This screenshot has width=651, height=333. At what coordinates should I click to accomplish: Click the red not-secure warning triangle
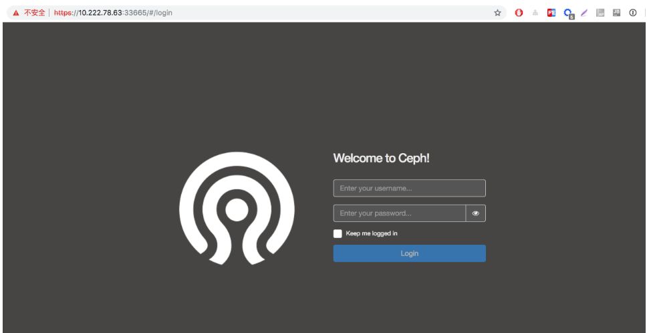[16, 13]
